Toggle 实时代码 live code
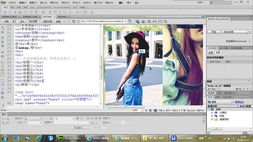Image resolution: width=253 pixels, height=142 pixels. point(47,21)
